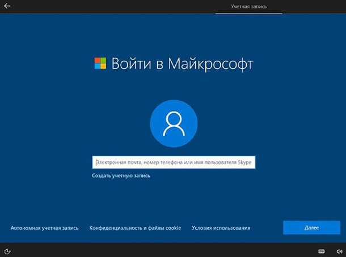This screenshot has width=346, height=257.
Task: Open Конфиденциальность и файлы cookie link
Action: pos(135,228)
